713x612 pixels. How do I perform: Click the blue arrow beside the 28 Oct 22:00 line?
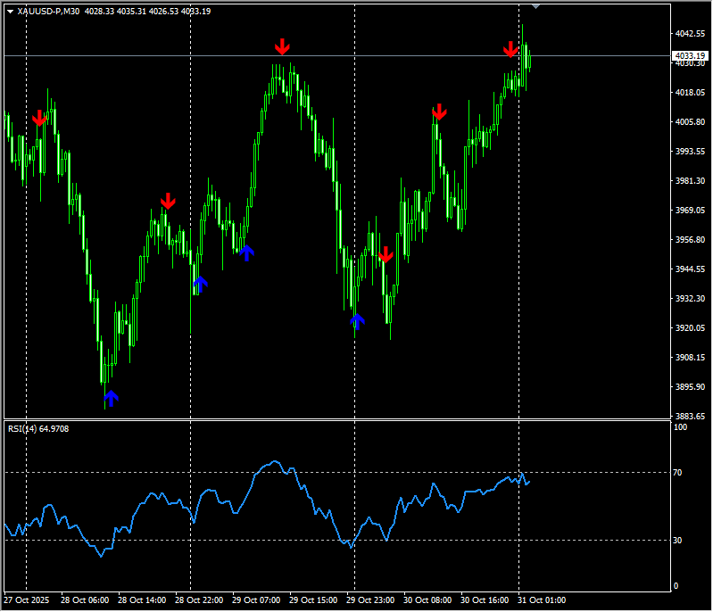201,285
